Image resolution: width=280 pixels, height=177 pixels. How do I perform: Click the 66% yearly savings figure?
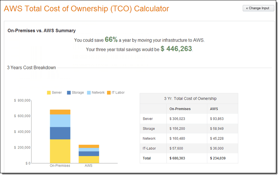click(x=111, y=40)
